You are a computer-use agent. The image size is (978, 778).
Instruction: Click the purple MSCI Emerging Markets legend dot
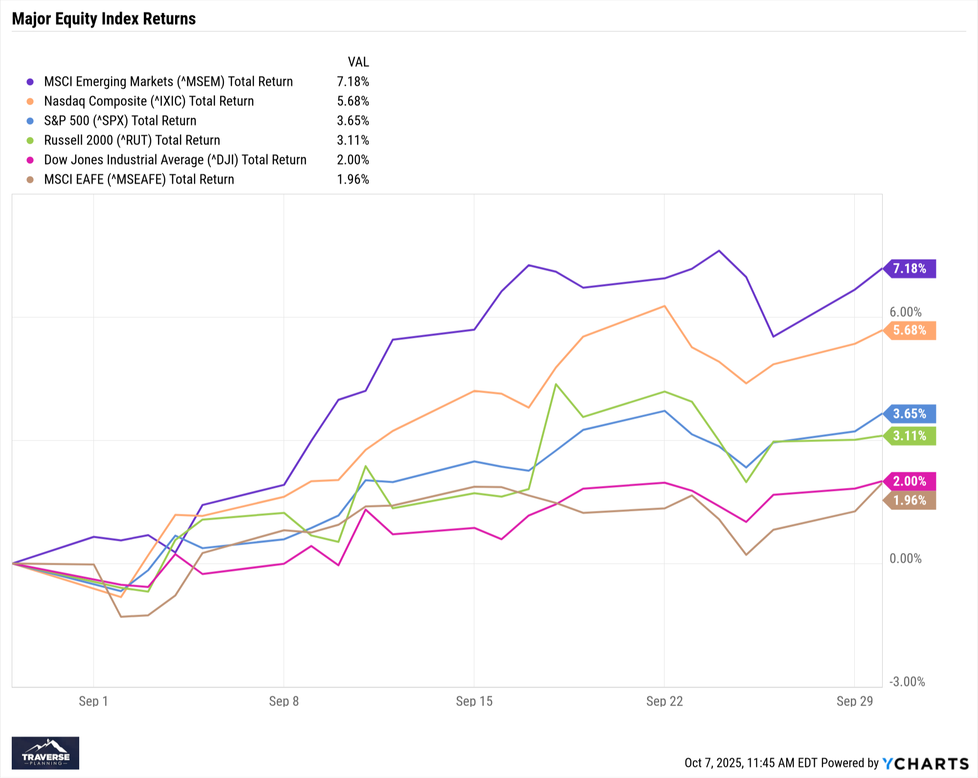pos(30,82)
